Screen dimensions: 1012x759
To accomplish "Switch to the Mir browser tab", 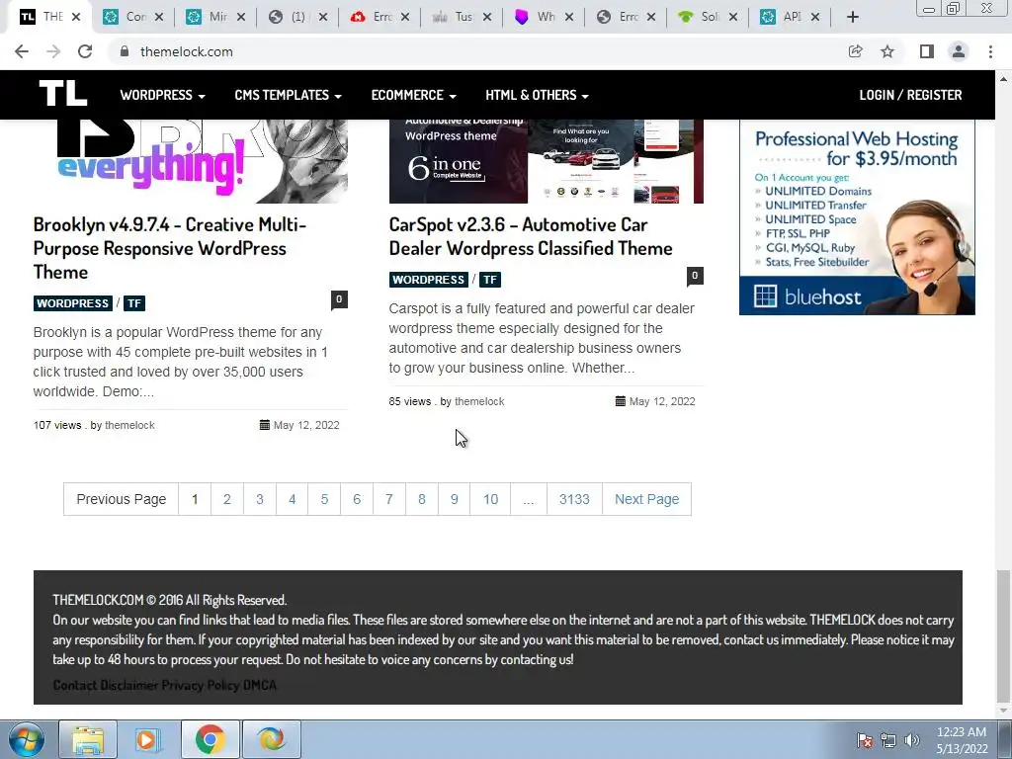I will tap(216, 17).
